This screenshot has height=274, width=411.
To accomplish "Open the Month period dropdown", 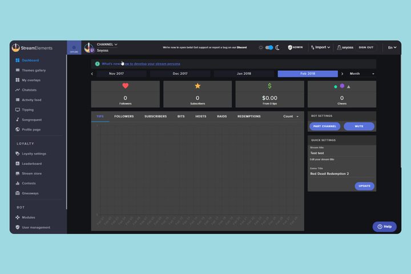I will [x=362, y=74].
